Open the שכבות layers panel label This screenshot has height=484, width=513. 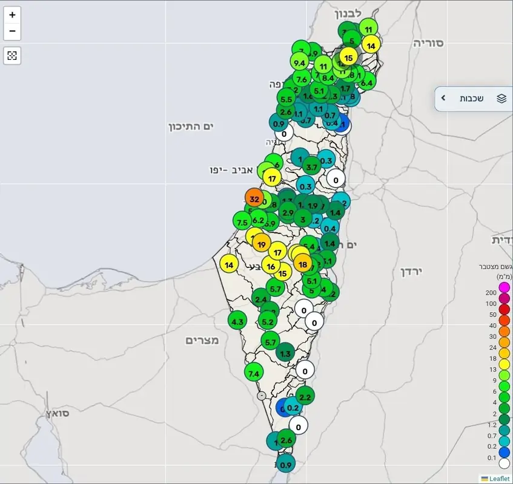(471, 99)
